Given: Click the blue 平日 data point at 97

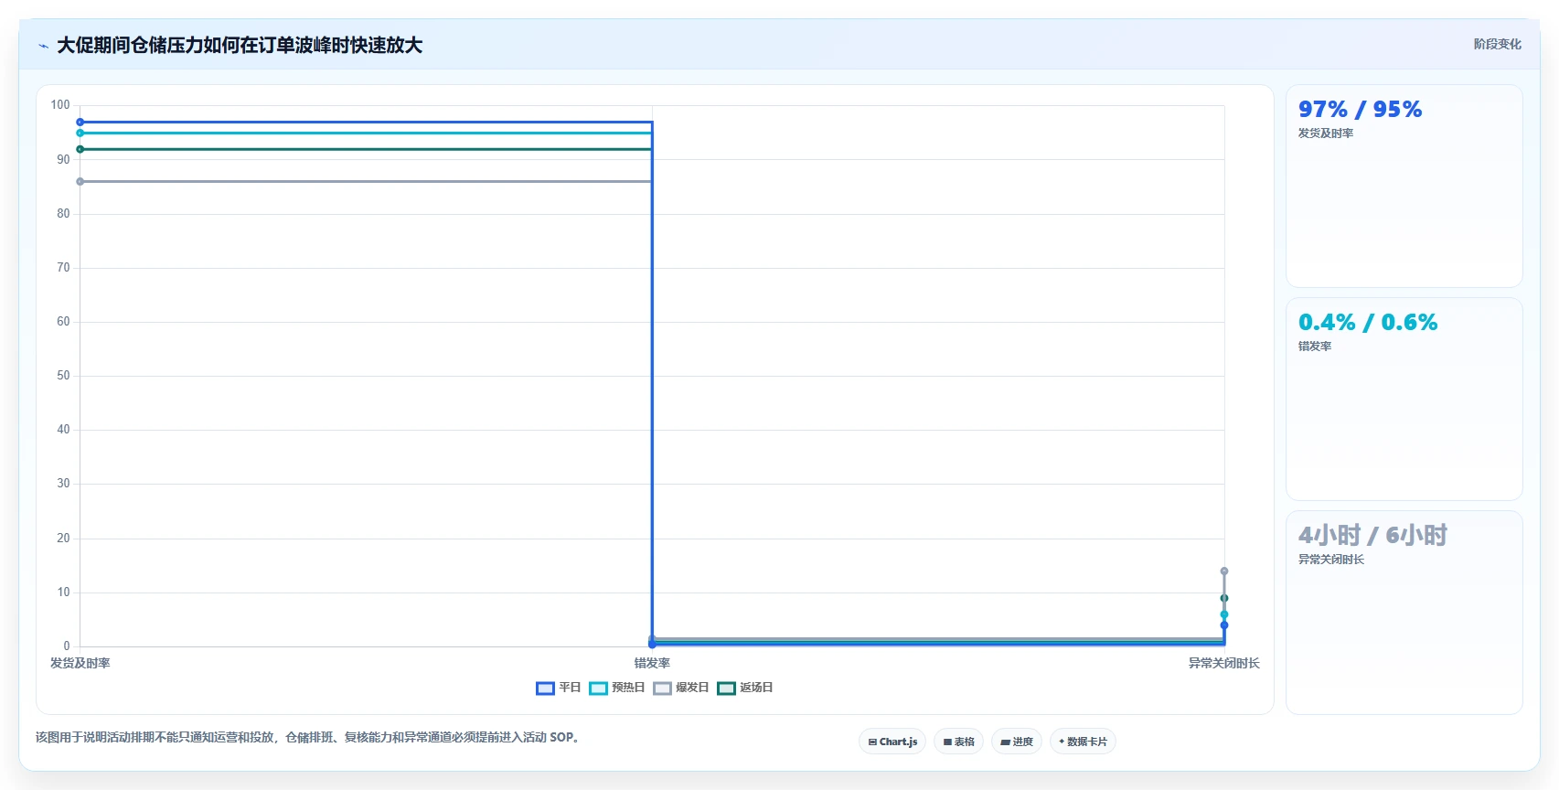Looking at the screenshot, I should 80,122.
